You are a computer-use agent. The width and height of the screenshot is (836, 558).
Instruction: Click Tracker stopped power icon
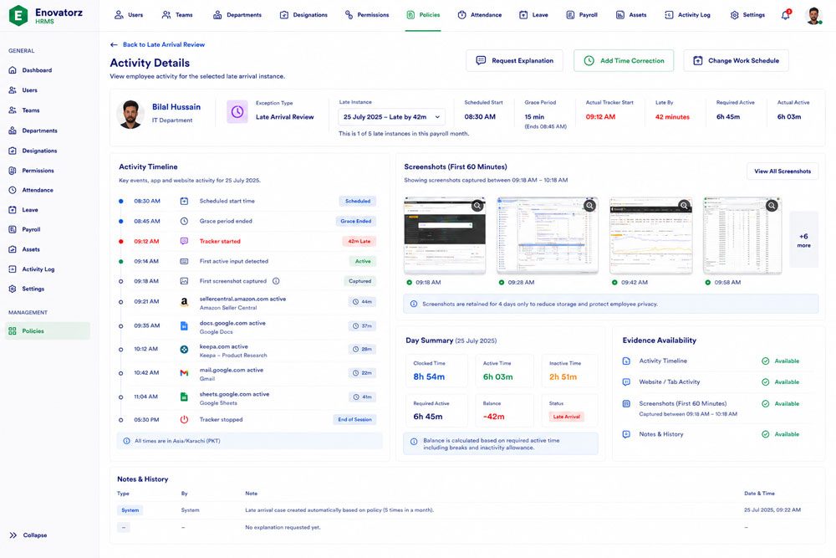coord(184,419)
